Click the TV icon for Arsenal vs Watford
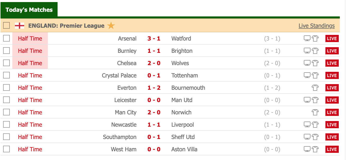 pos(307,38)
